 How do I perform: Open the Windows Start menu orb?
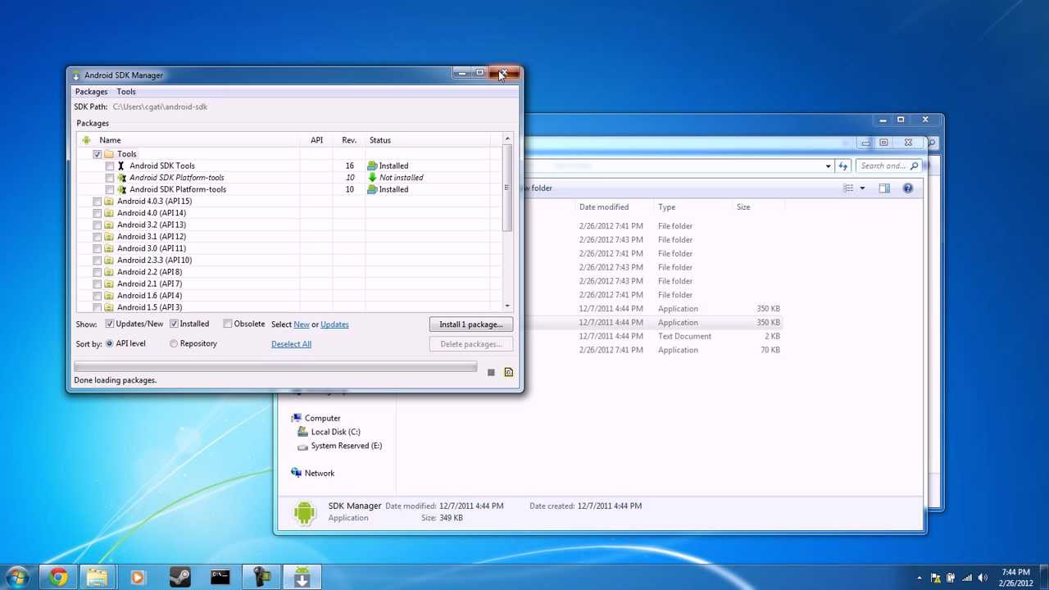[x=17, y=578]
